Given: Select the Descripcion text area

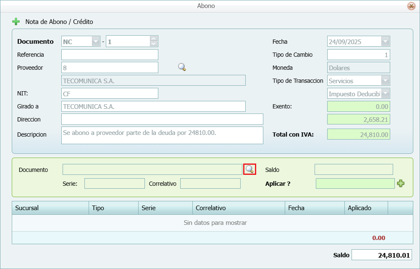Looking at the screenshot, I should pos(162,135).
